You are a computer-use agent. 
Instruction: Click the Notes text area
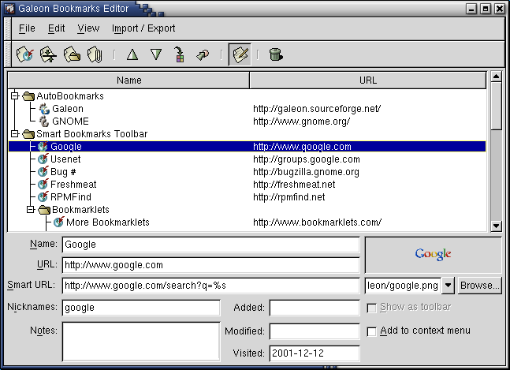141,342
